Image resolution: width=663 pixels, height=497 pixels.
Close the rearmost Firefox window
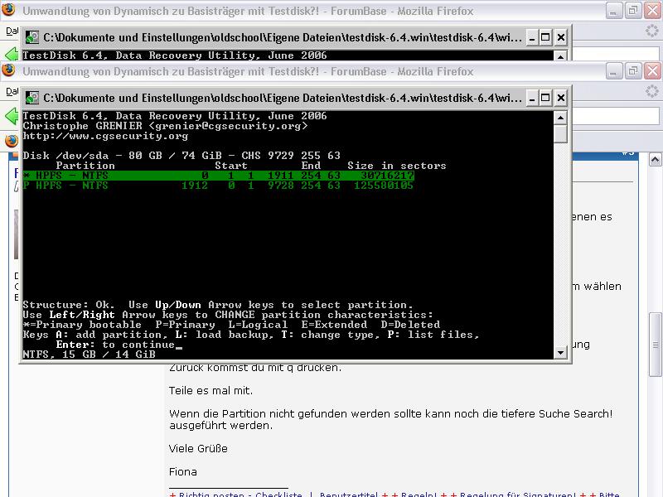[x=652, y=11]
